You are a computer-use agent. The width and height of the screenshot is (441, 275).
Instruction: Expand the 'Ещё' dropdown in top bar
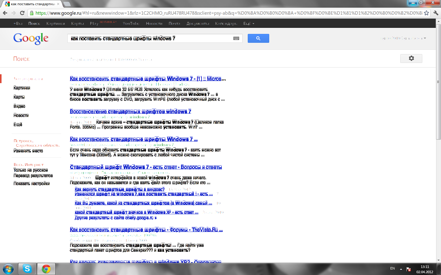coord(249,24)
